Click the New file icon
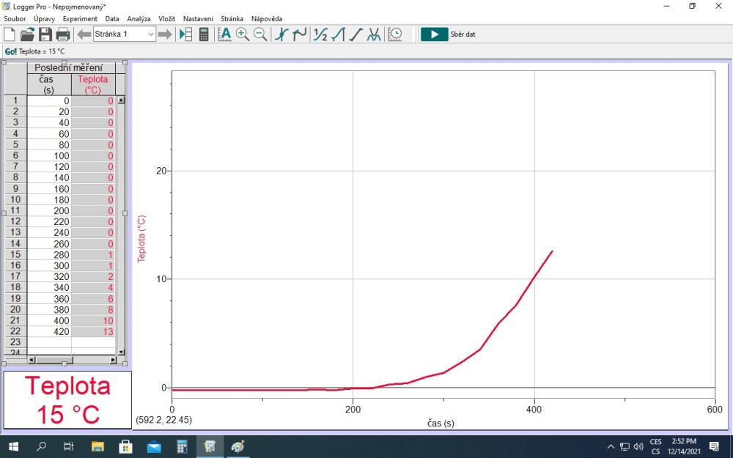Image resolution: width=733 pixels, height=458 pixels. (10, 34)
